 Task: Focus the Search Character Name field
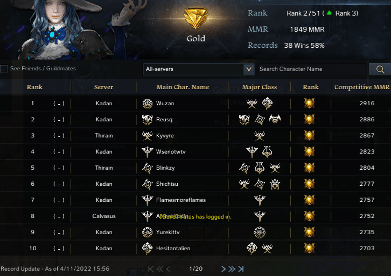click(312, 69)
